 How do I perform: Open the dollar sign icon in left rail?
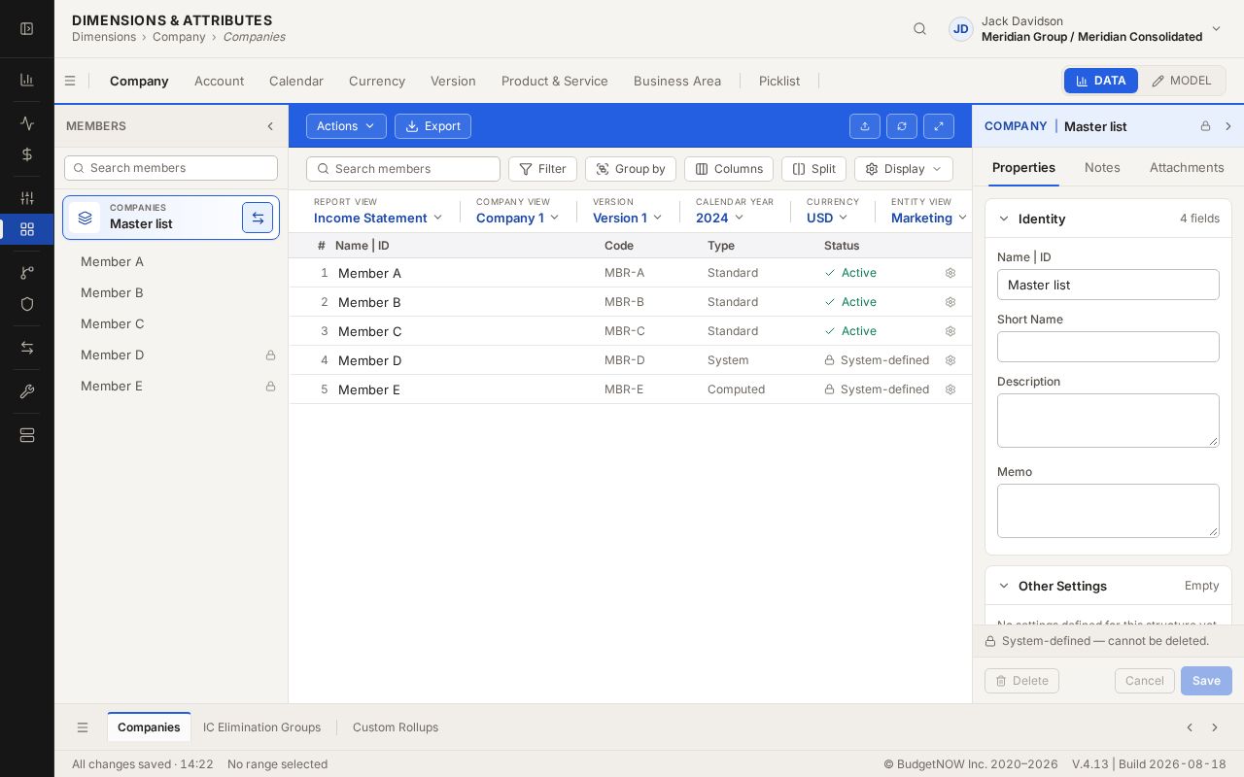click(27, 154)
